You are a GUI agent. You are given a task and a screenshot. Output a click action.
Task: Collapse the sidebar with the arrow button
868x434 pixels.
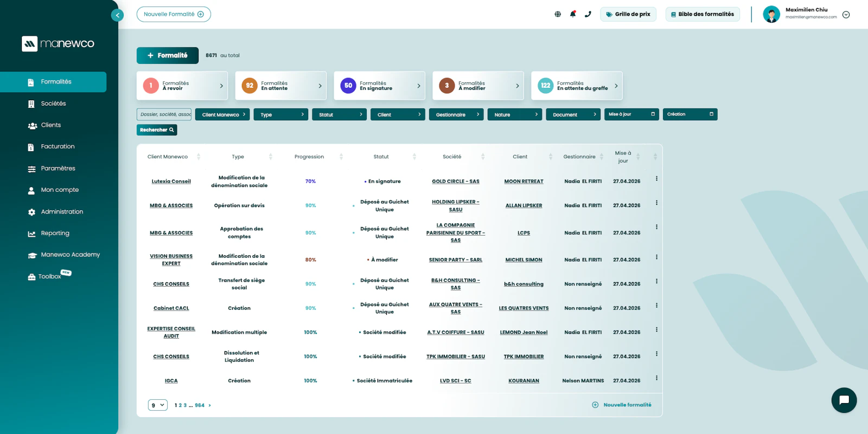117,15
